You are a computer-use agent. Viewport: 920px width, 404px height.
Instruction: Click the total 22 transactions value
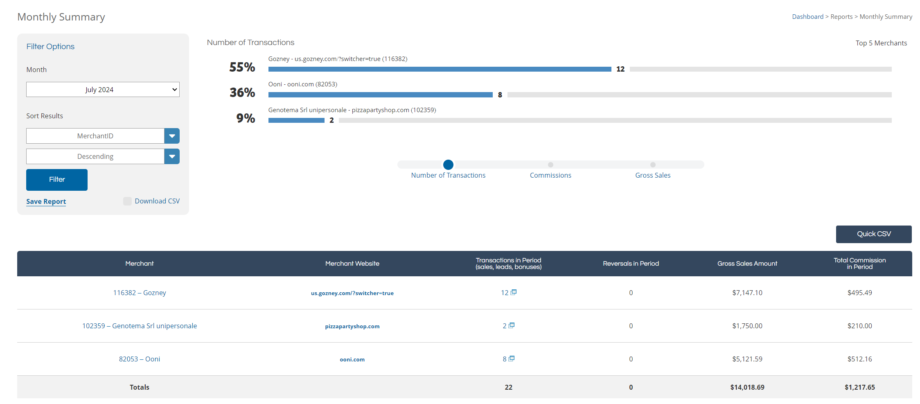click(x=509, y=387)
